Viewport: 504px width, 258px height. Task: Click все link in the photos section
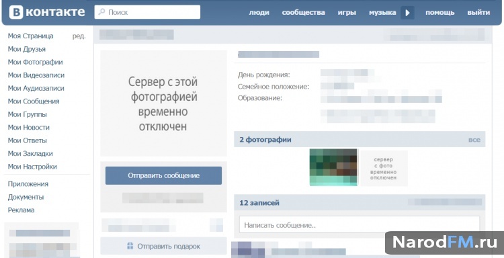coord(474,140)
